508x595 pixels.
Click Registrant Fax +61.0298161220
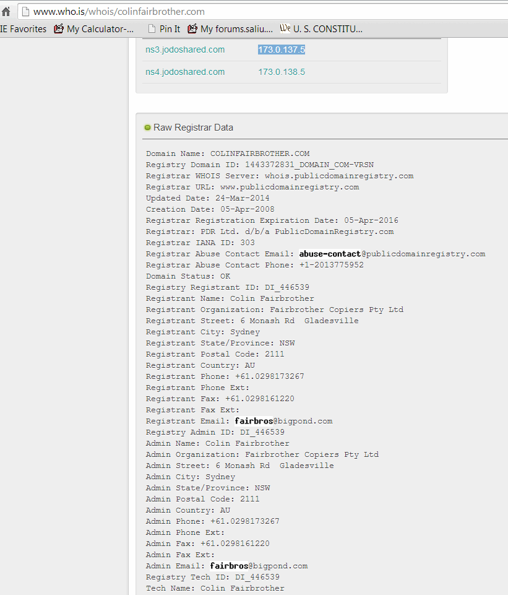(x=220, y=399)
